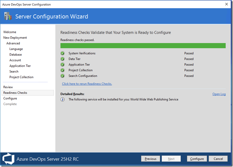This screenshot has height=167, width=233.
Task: Click green check icon beside System Verifications
Action: (63, 53)
